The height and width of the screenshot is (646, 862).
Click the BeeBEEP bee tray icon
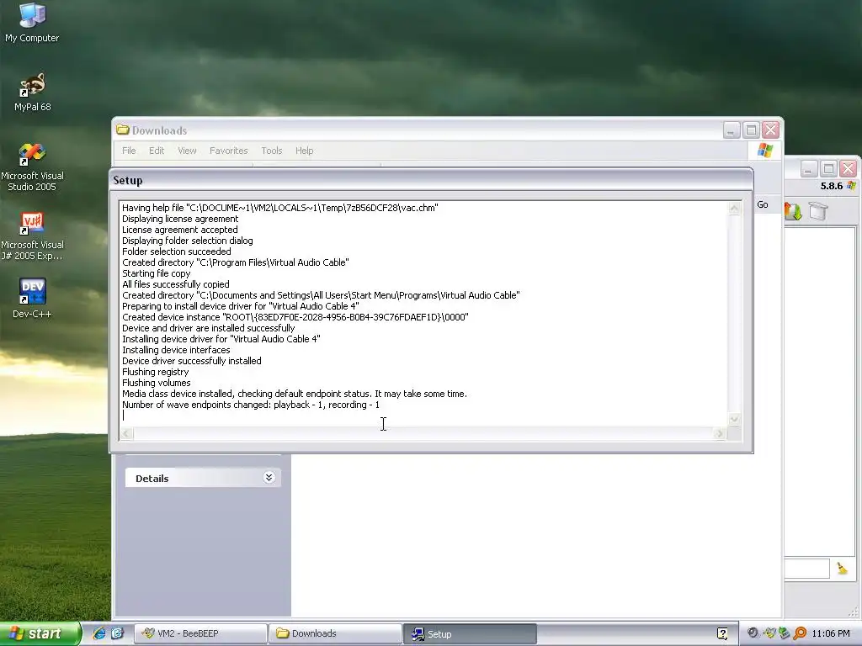coord(769,633)
